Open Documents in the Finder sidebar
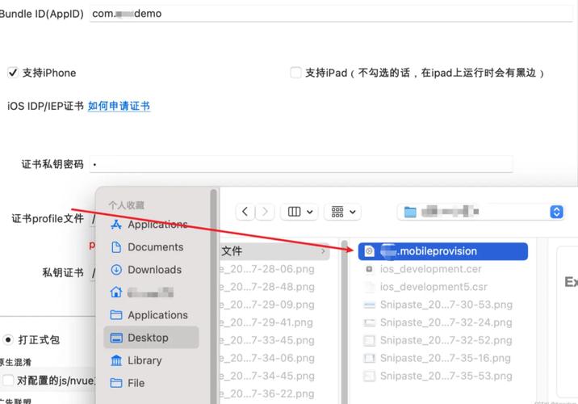Viewport: 578px width, 404px height. pos(148,246)
